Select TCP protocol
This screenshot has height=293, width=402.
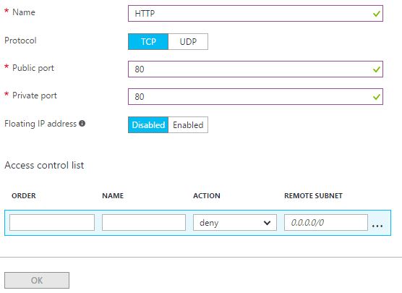click(148, 41)
